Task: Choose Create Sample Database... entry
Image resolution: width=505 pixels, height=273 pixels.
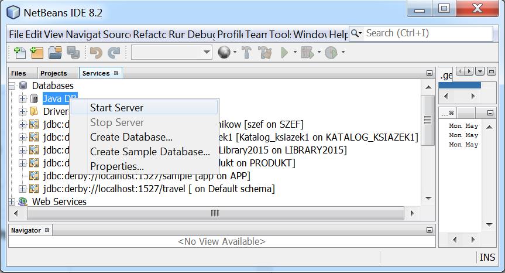Action: [144, 152]
